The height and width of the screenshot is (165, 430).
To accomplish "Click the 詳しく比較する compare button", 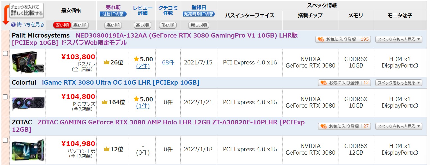I will (x=27, y=11).
